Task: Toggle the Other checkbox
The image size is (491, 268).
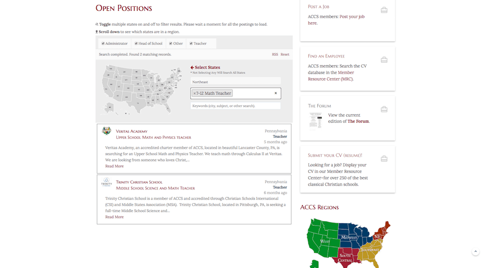Action: [x=171, y=44]
